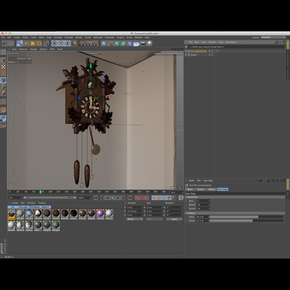Select the Live Selection tool
The width and height of the screenshot is (290, 290).
tap(19, 44)
